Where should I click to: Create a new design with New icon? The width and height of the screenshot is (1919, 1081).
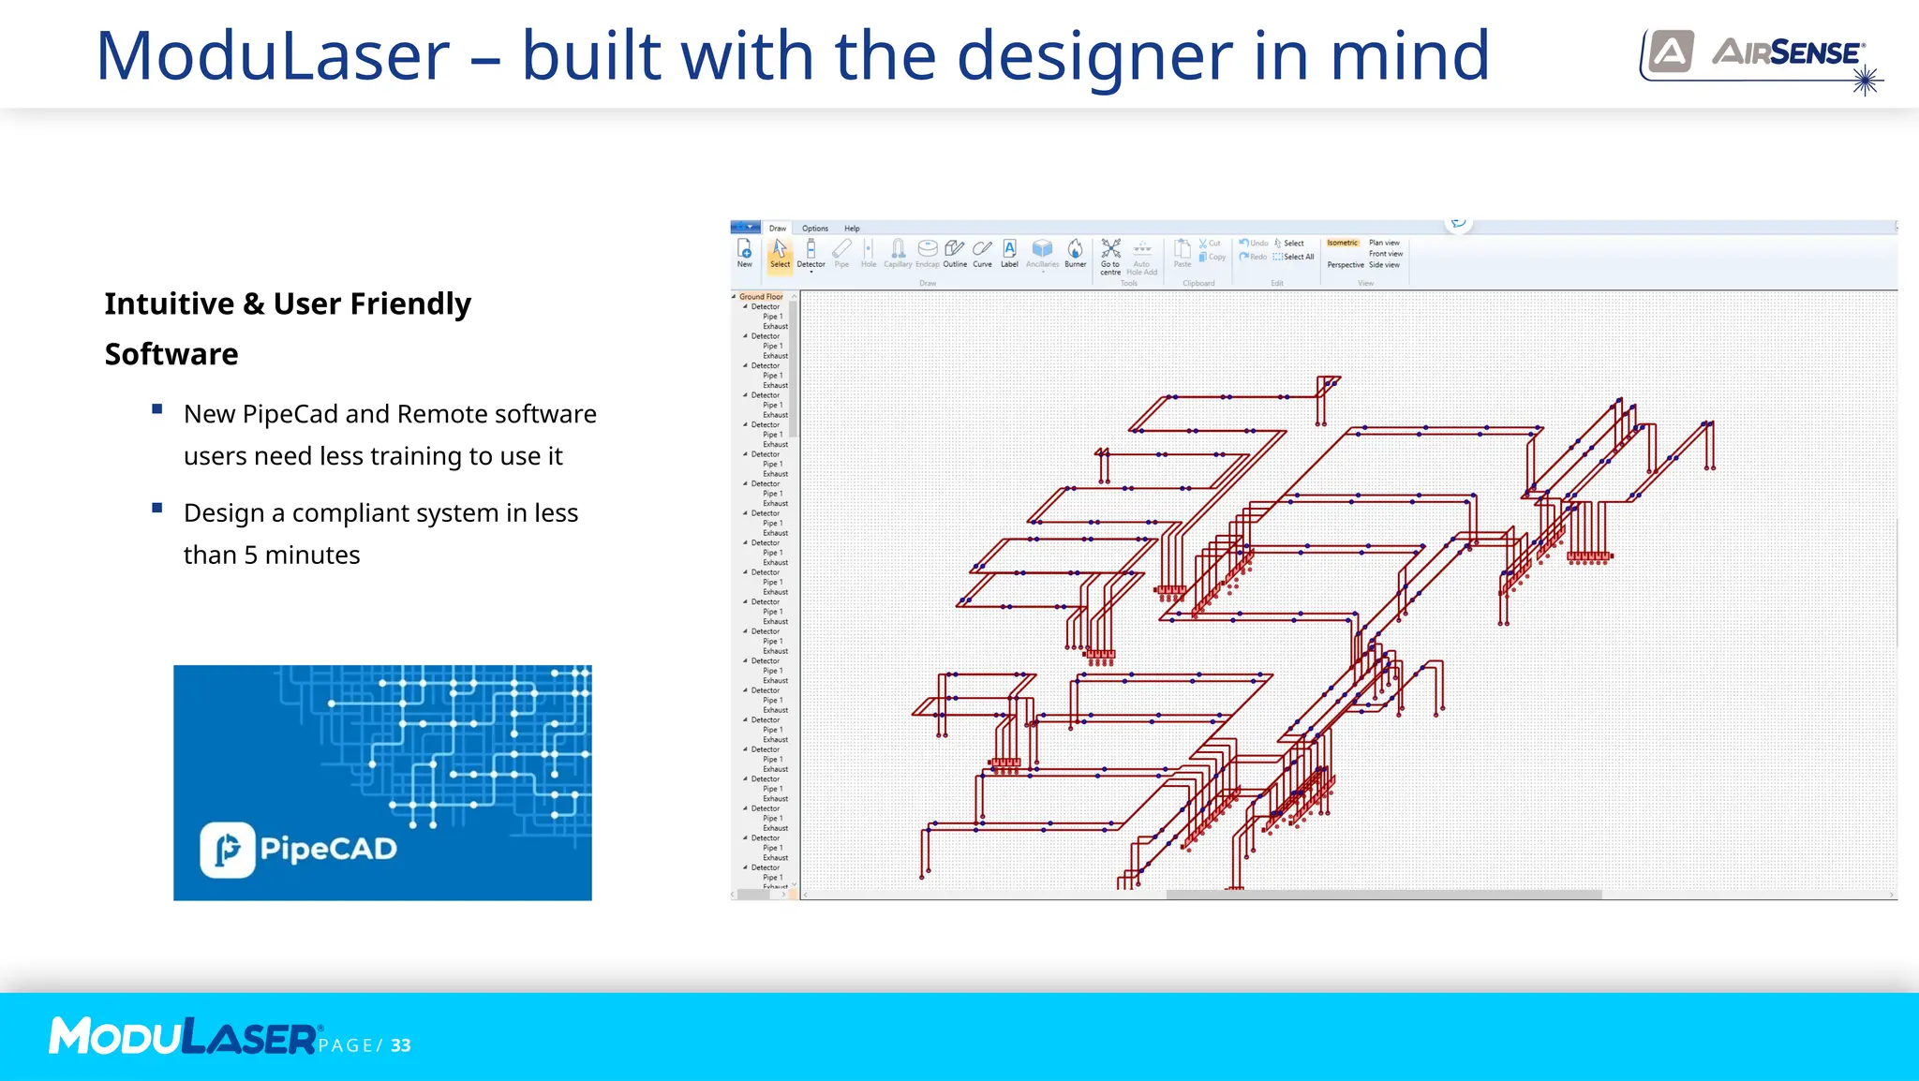[x=745, y=253]
